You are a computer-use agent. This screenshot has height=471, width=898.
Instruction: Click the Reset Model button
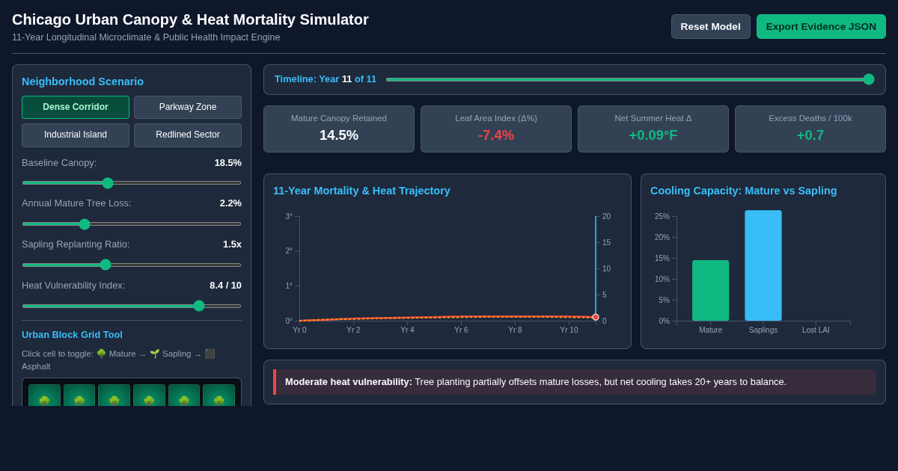(x=710, y=26)
